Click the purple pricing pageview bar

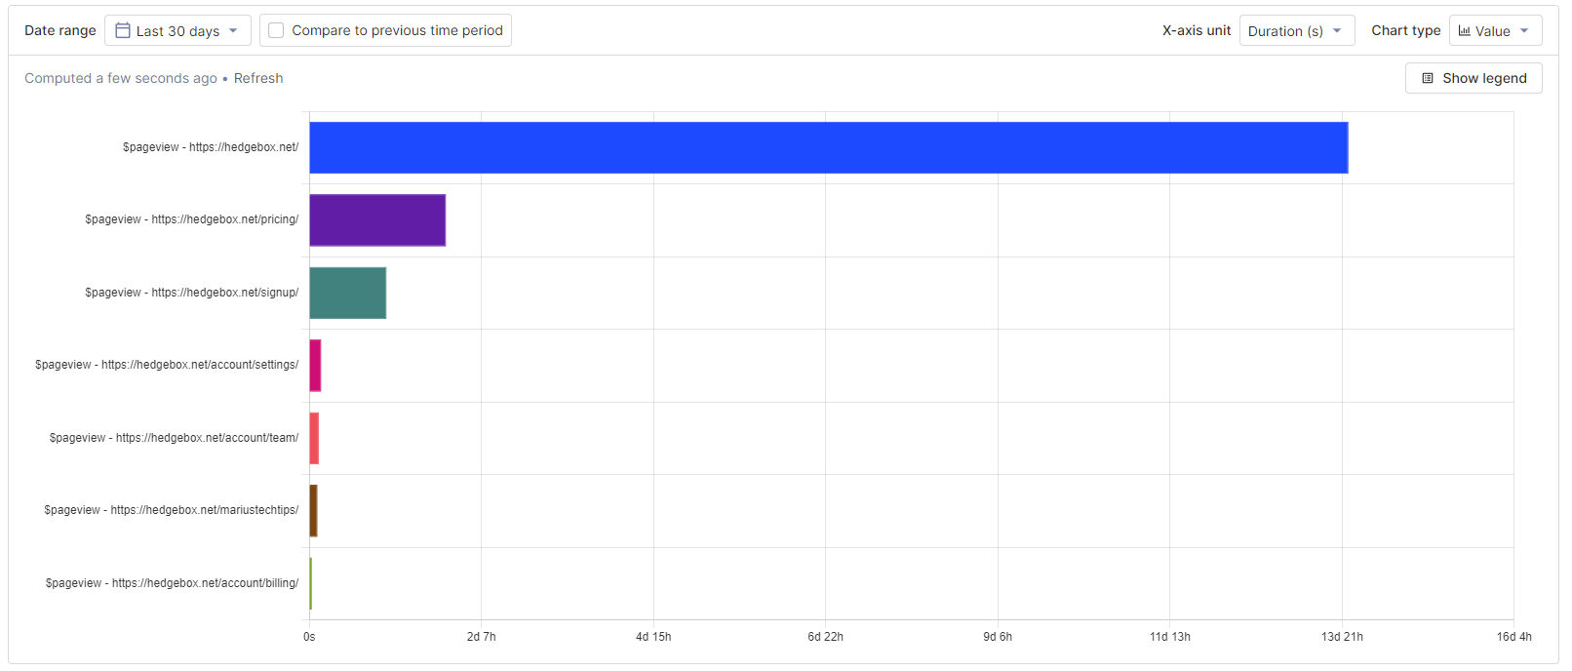(376, 220)
